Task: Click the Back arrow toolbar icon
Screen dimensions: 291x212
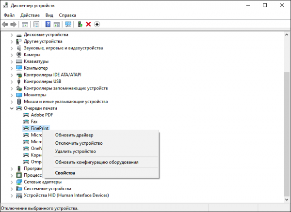Action: click(5, 24)
